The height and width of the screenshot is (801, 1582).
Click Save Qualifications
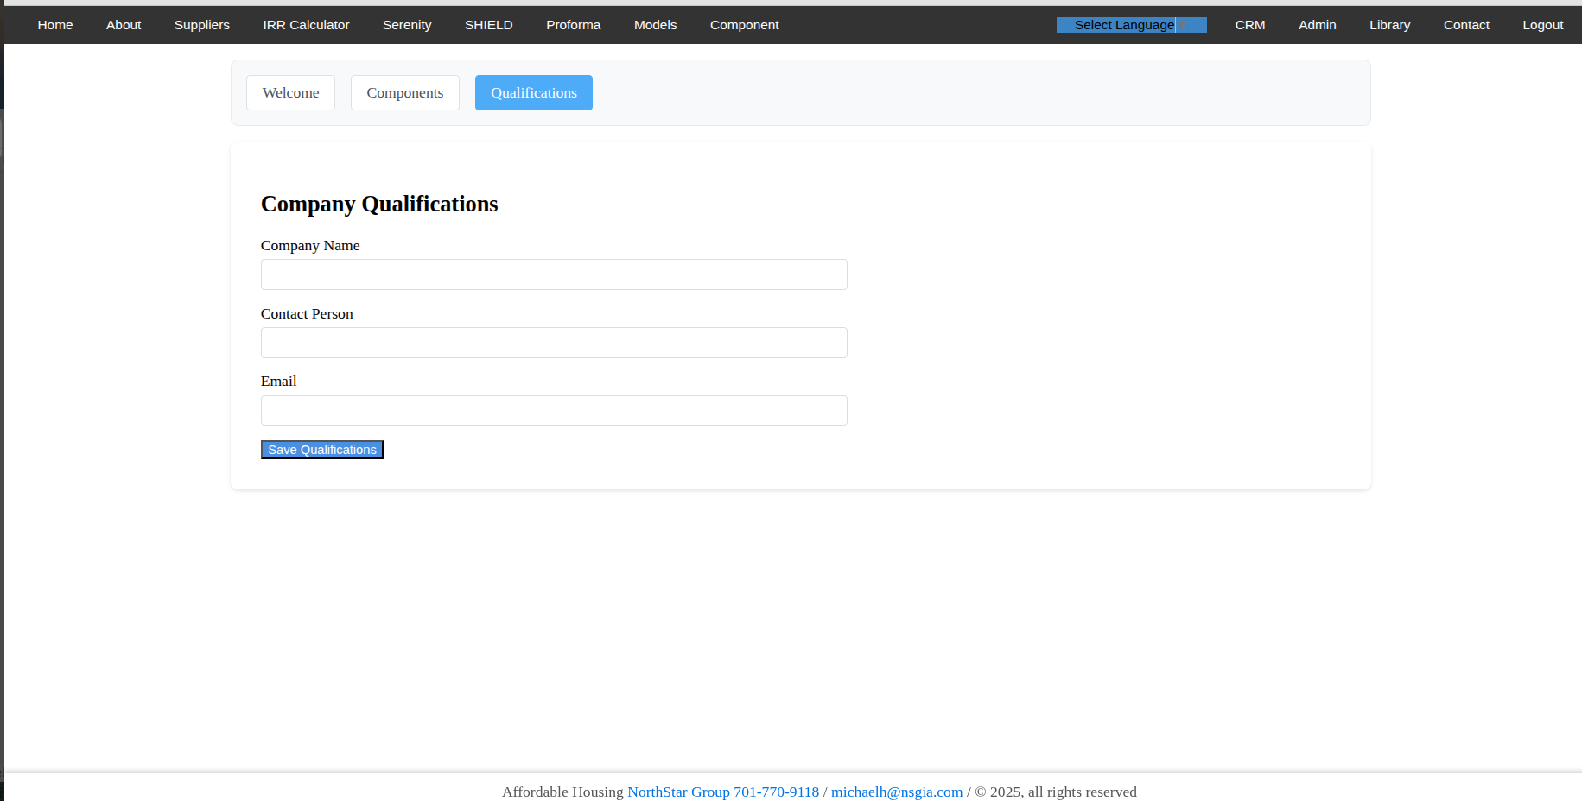(321, 449)
